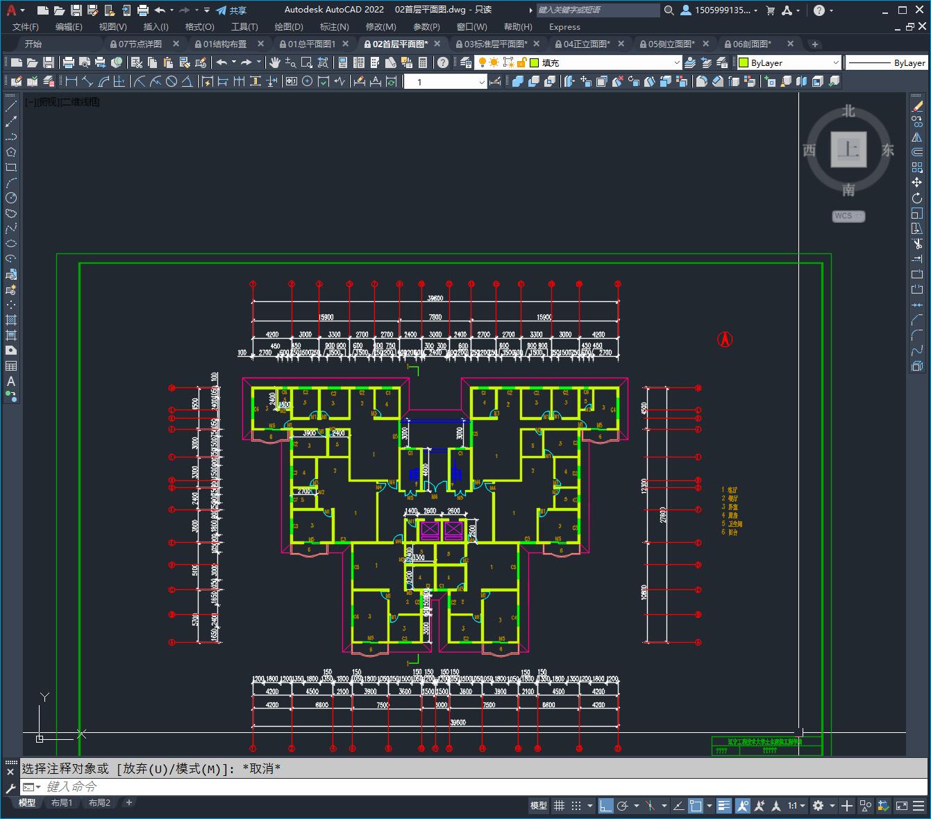Select the Line tool in draw toolbar
The height and width of the screenshot is (819, 931).
[11, 106]
